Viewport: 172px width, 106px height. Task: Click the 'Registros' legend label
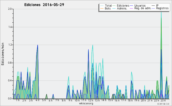162,8
